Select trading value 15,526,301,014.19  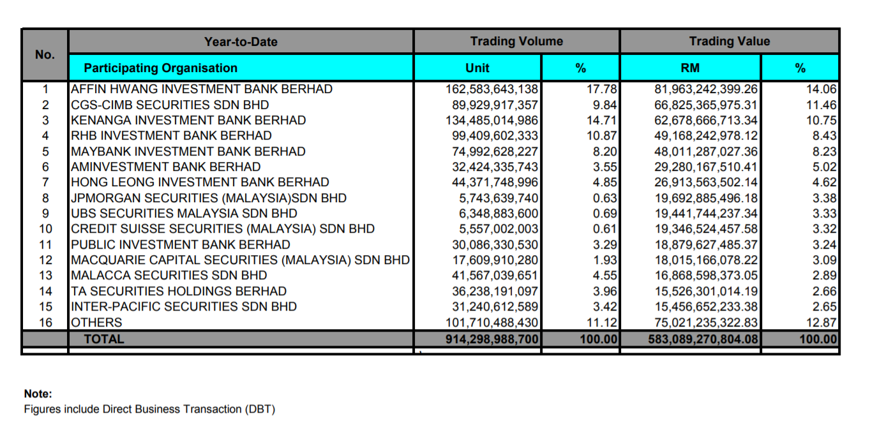pyautogui.click(x=707, y=291)
